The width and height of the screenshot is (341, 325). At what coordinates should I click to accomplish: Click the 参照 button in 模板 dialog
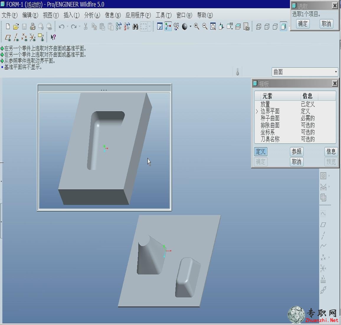click(x=297, y=152)
